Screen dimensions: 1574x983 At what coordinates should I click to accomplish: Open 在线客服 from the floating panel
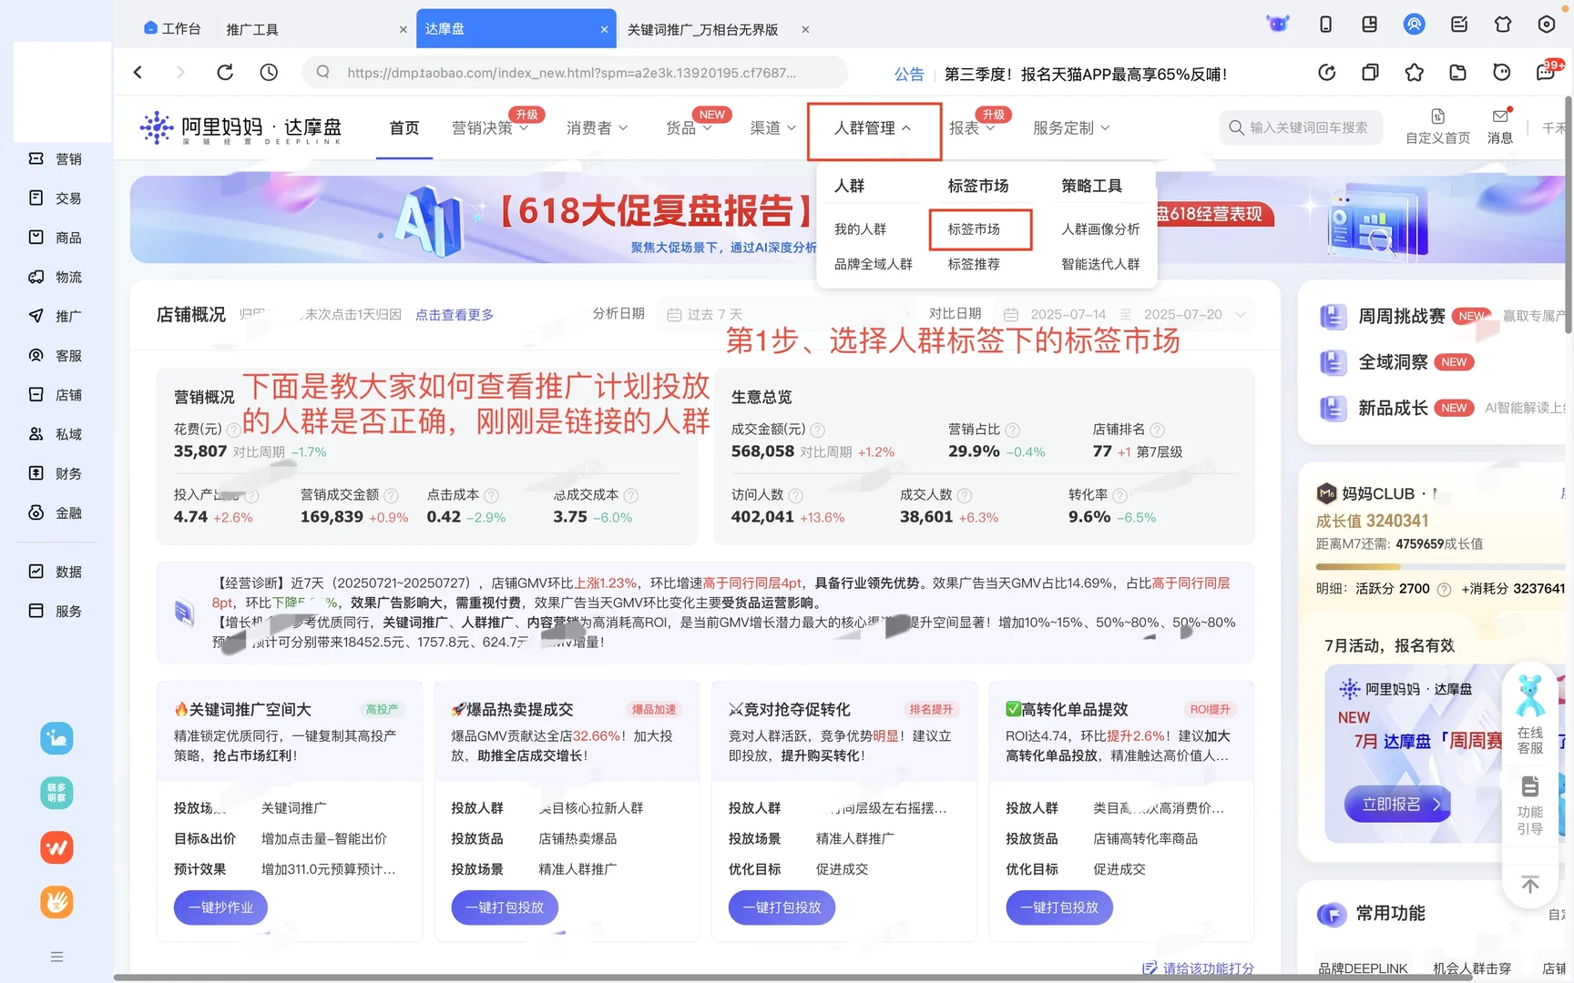pyautogui.click(x=1529, y=719)
